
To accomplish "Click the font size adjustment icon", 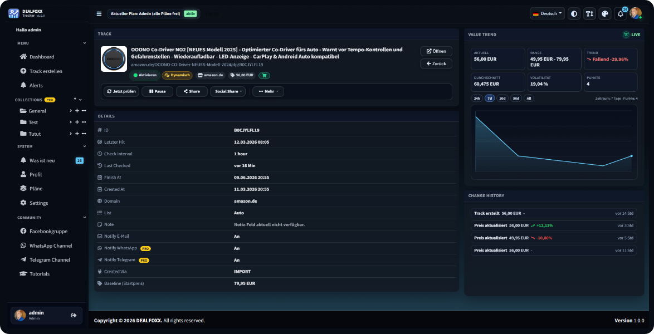I will [589, 13].
